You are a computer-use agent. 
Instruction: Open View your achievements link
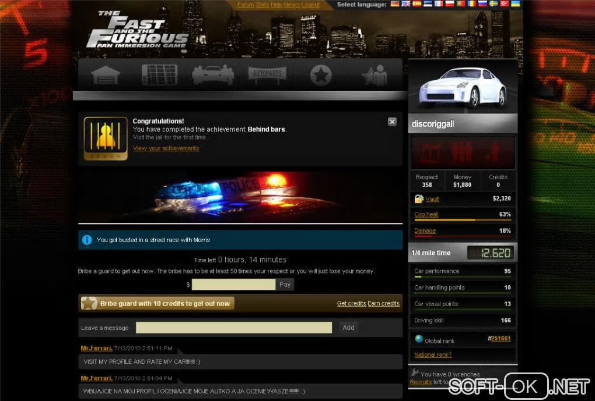pos(166,148)
